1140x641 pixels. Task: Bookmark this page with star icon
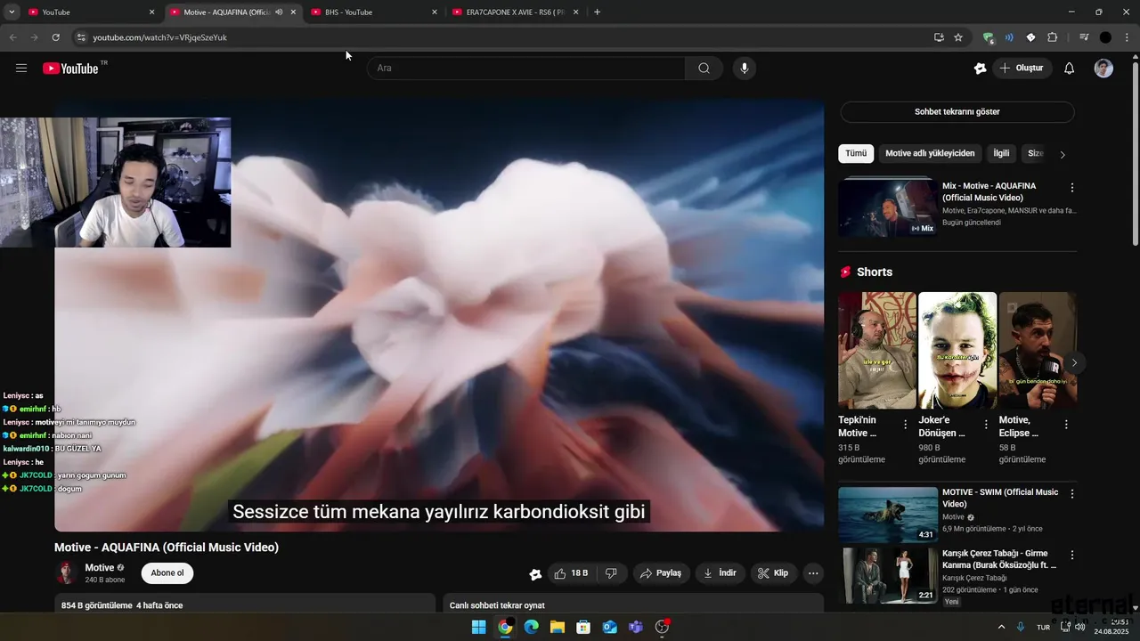pos(958,37)
